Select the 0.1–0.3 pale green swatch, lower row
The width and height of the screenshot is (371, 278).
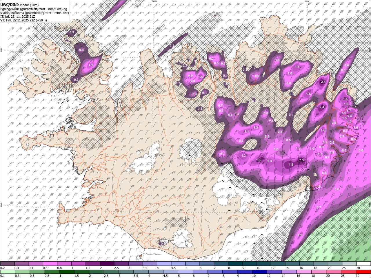tap(8, 272)
